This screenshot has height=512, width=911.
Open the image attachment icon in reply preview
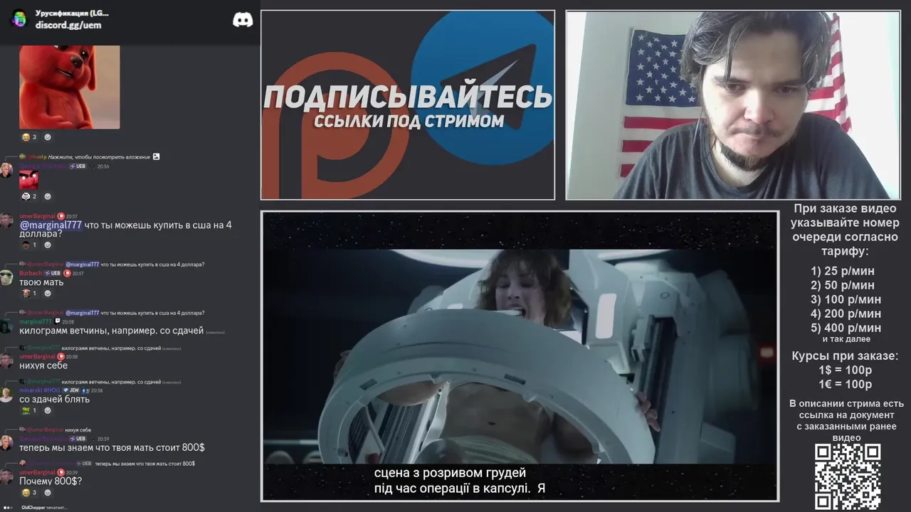(157, 156)
